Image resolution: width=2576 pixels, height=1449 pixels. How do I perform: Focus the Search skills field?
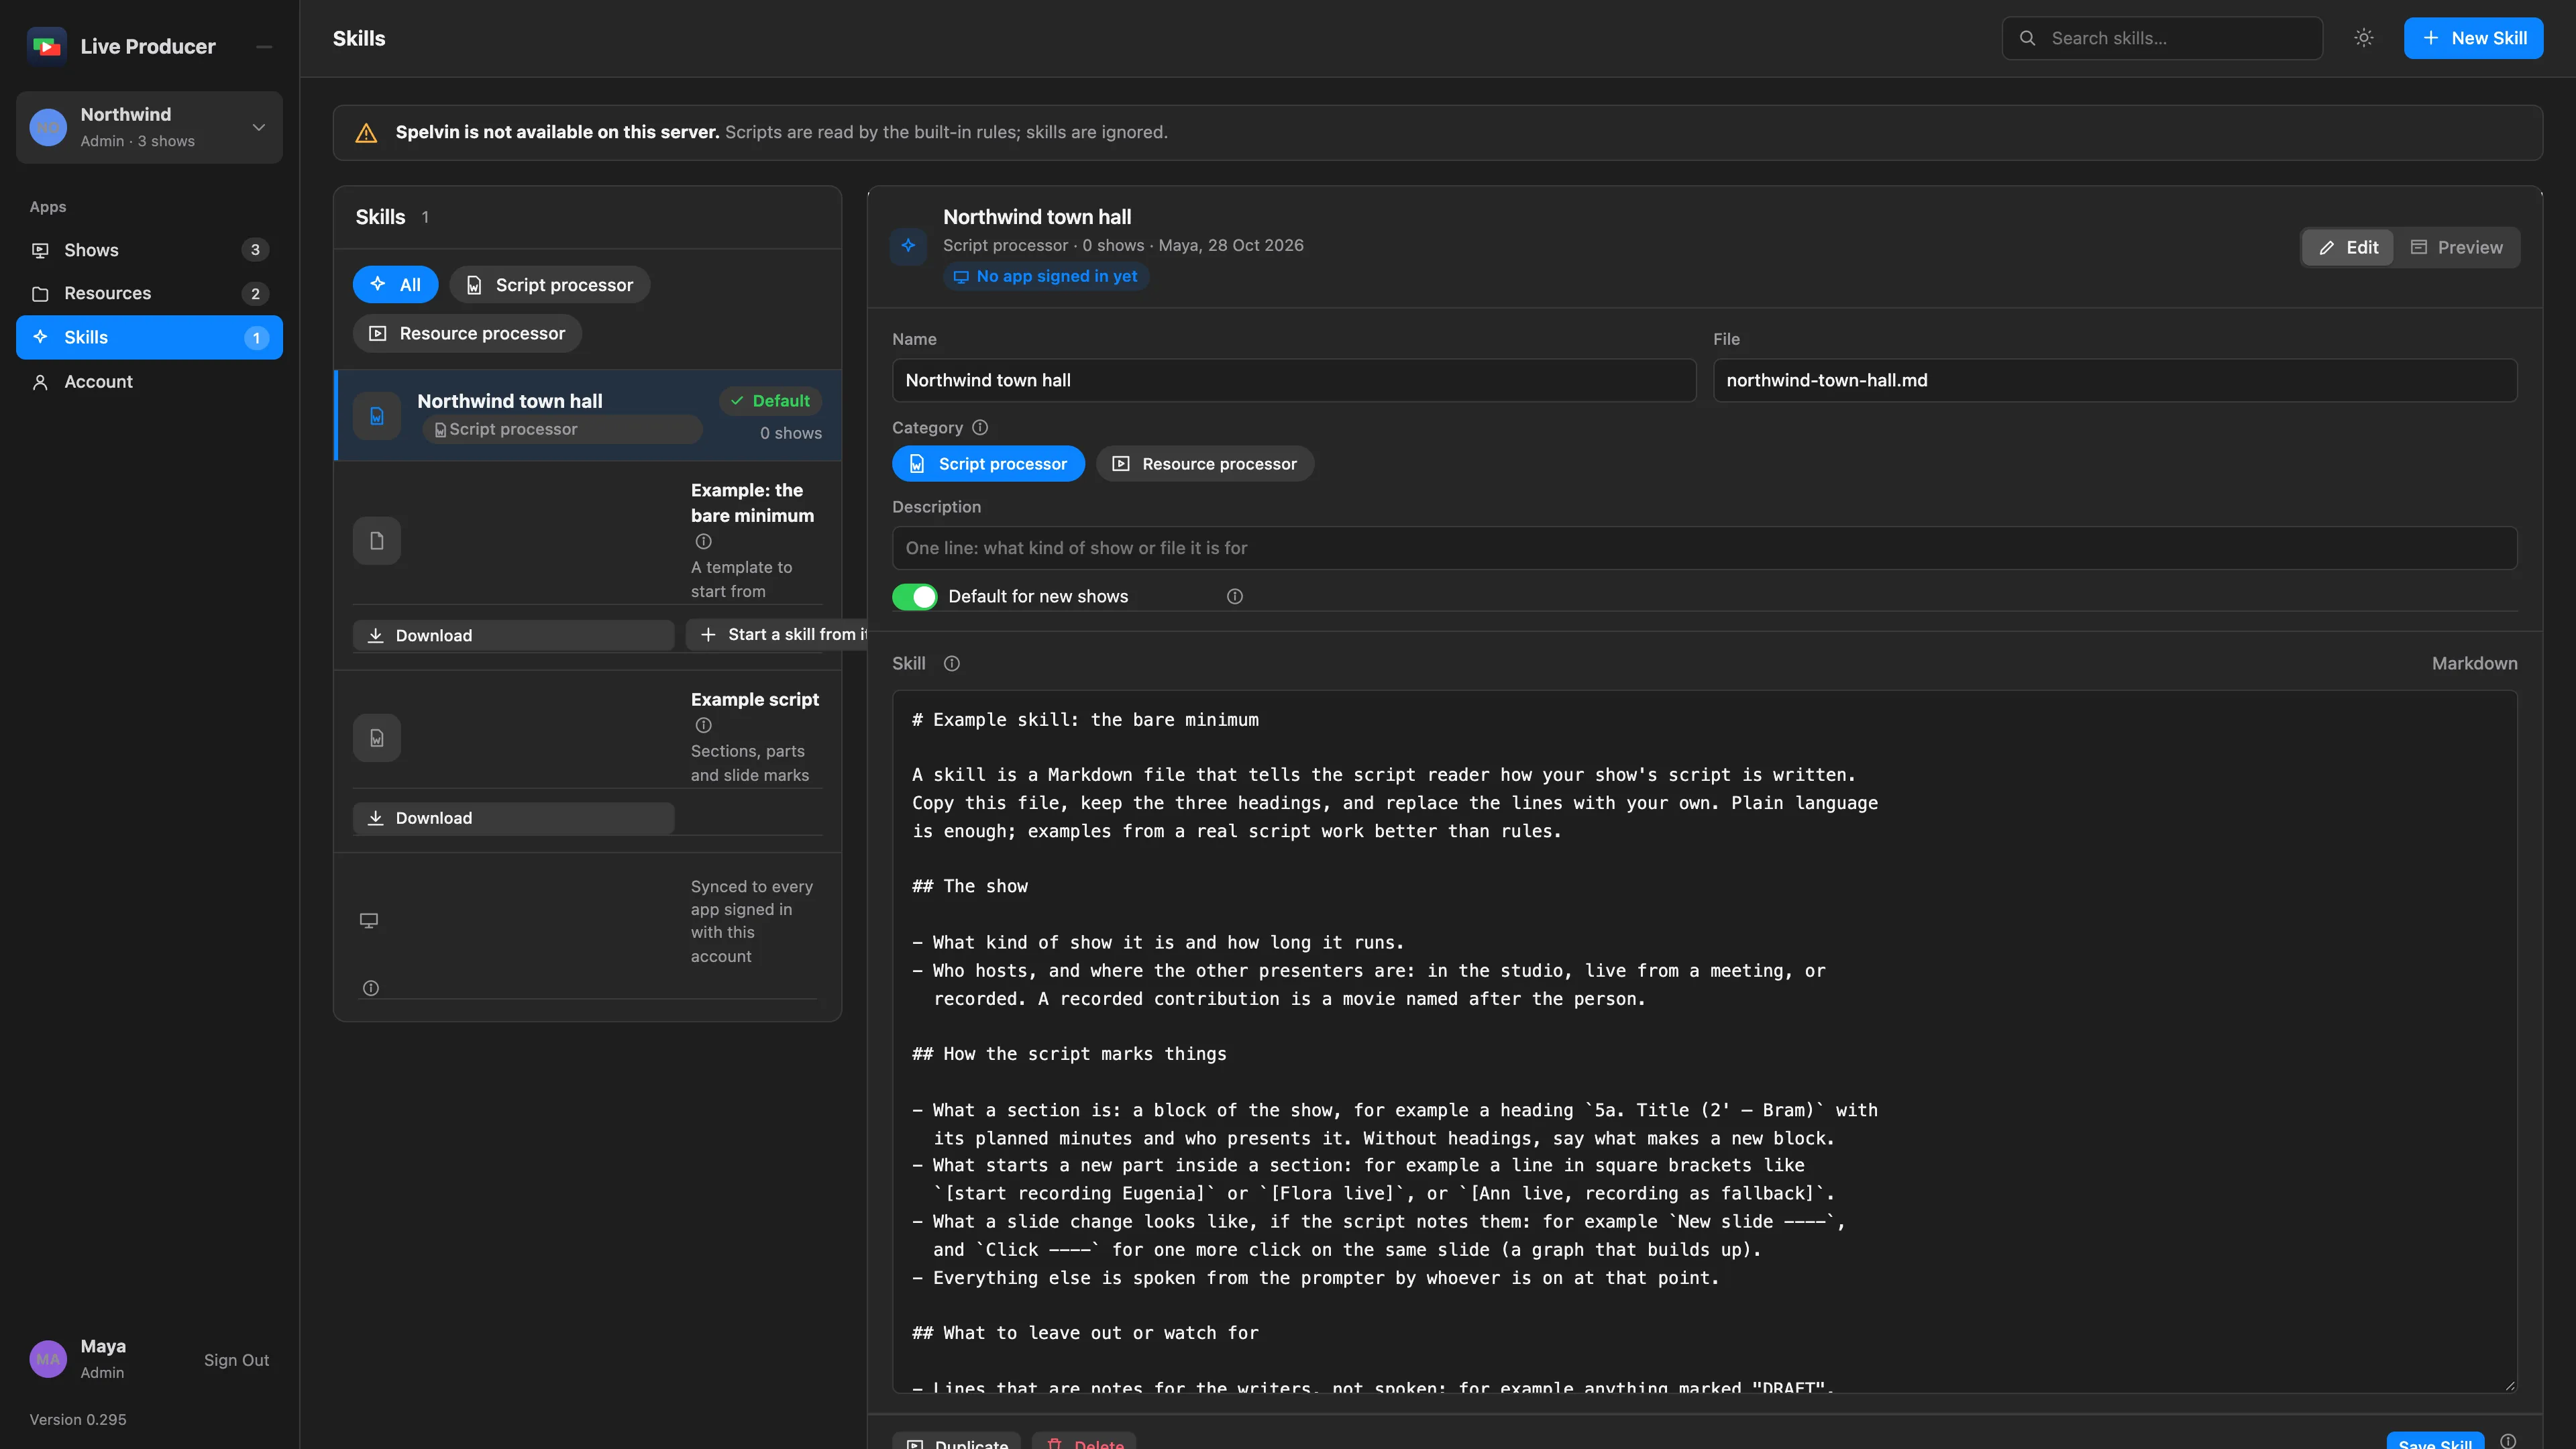click(2162, 38)
